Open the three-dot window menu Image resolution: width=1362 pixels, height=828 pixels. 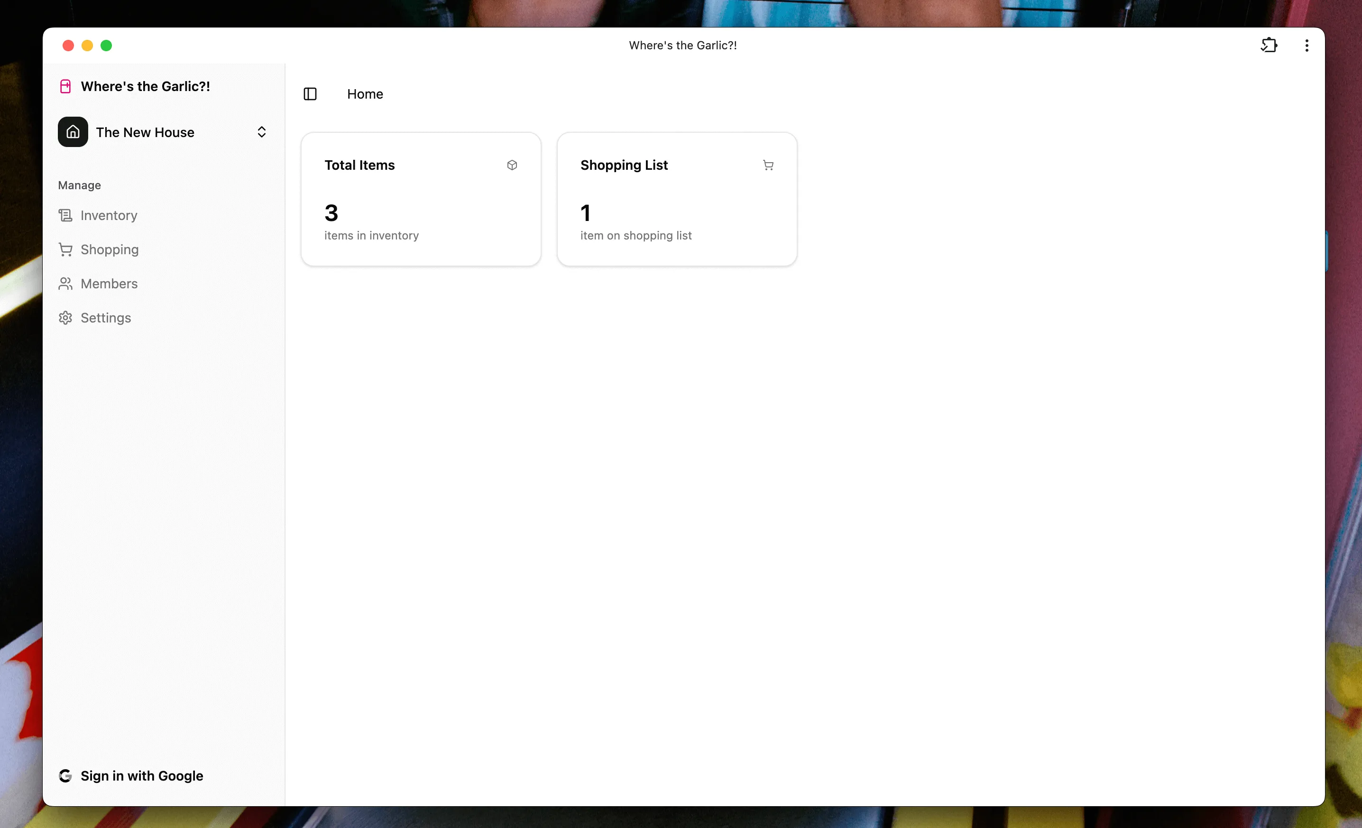tap(1307, 46)
